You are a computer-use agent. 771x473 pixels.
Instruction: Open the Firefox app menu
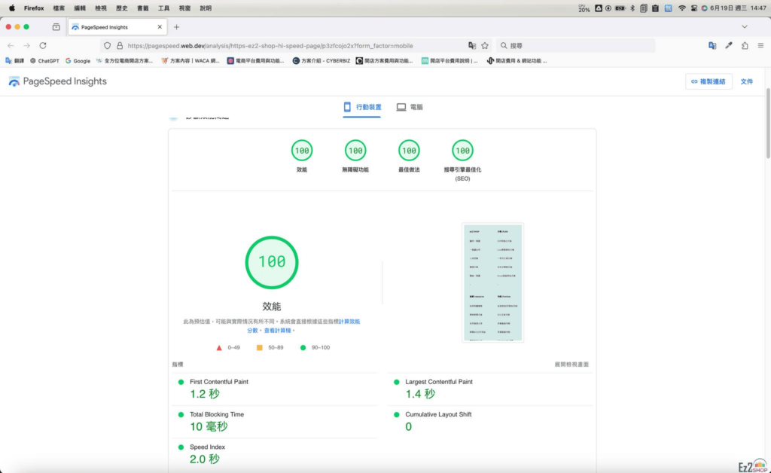pyautogui.click(x=34, y=8)
